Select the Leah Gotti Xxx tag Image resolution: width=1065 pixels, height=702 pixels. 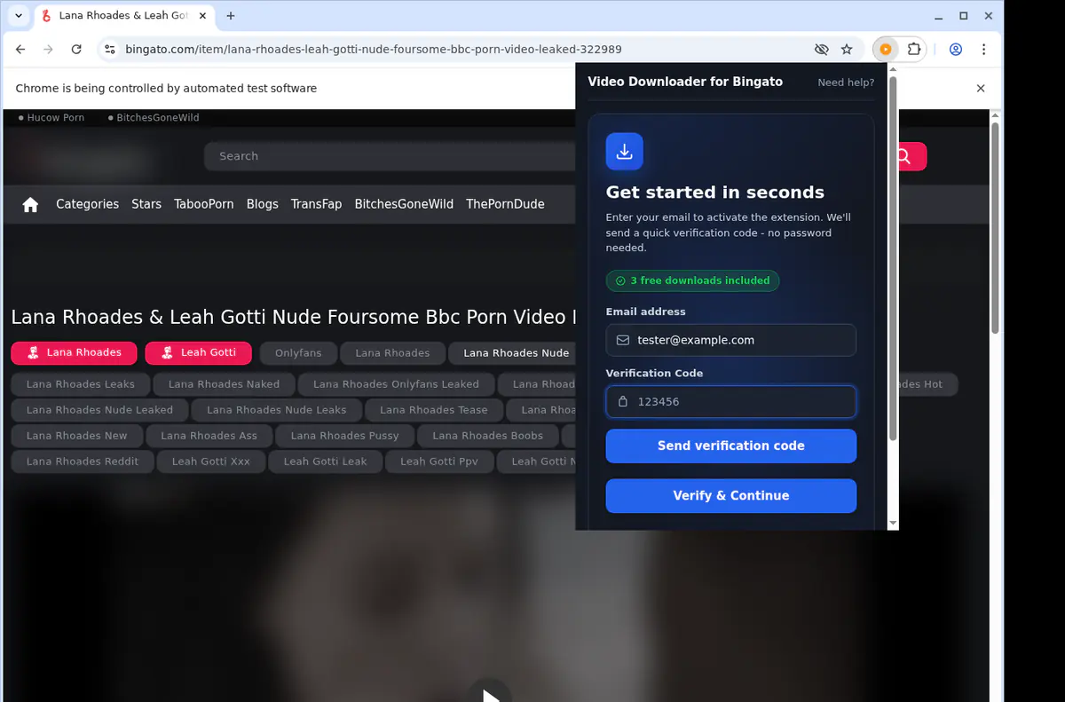point(211,461)
